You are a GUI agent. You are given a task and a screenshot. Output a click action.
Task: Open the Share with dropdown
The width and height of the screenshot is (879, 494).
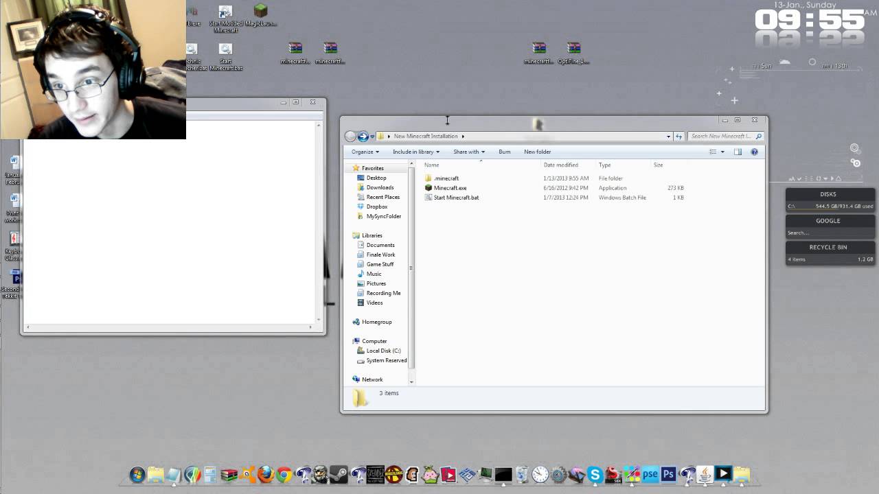[469, 152]
